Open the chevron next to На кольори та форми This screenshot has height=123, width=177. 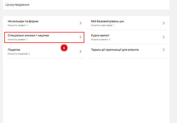coord(80,23)
